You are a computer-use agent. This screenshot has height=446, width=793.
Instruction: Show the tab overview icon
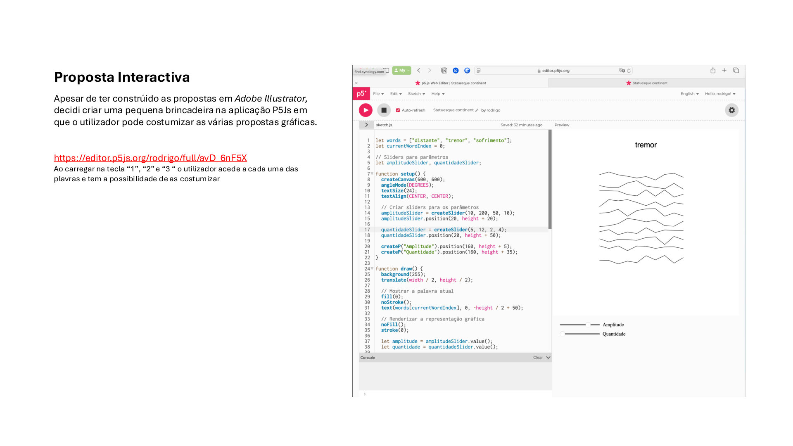tap(736, 71)
